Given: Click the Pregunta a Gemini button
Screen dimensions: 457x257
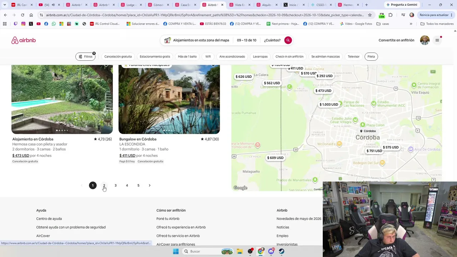Looking at the screenshot, I should 402,5.
